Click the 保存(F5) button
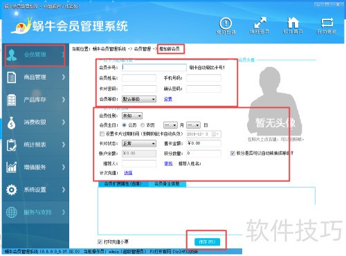Screen dimensions: 346x256 click(x=207, y=241)
